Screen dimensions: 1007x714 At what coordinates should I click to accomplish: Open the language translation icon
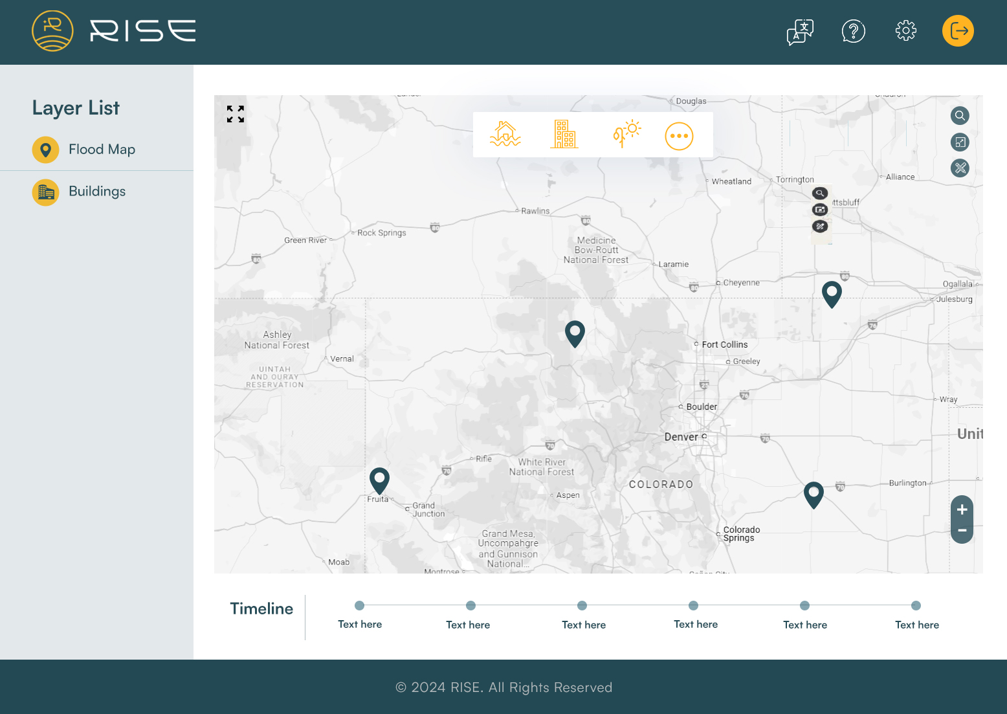click(x=800, y=31)
